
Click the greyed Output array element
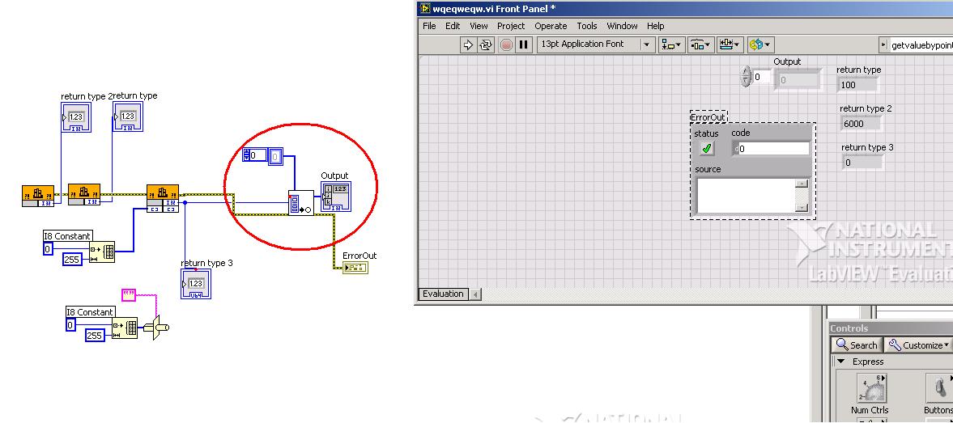click(x=798, y=79)
